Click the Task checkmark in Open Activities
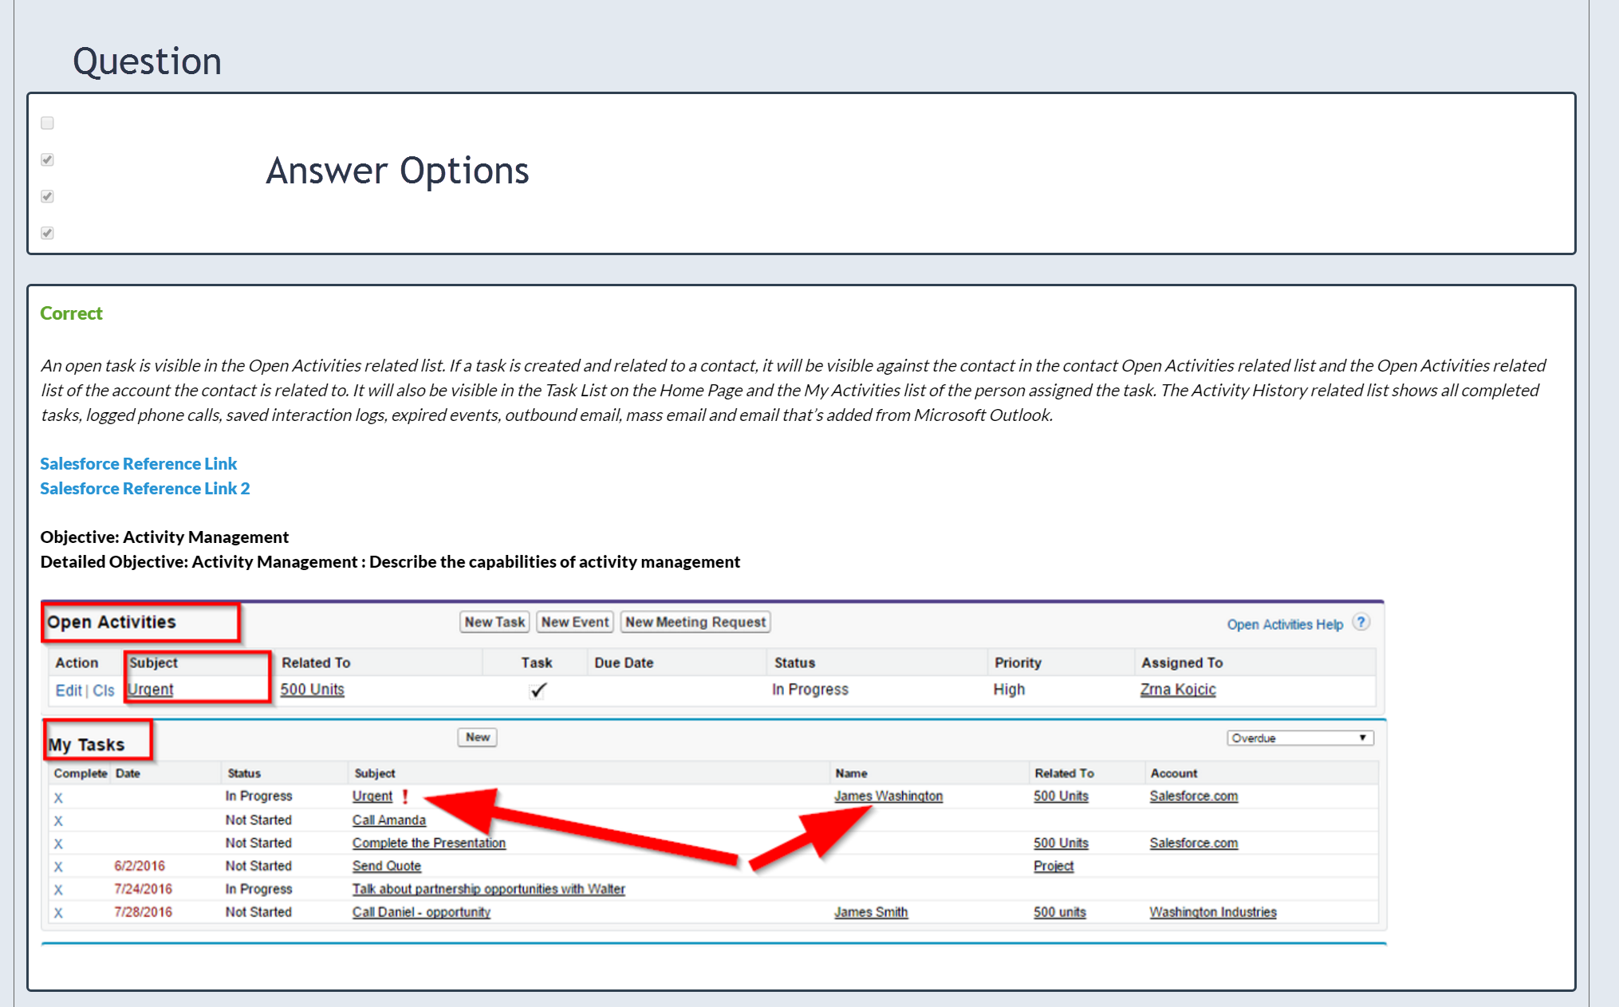The image size is (1619, 1007). pos(538,690)
